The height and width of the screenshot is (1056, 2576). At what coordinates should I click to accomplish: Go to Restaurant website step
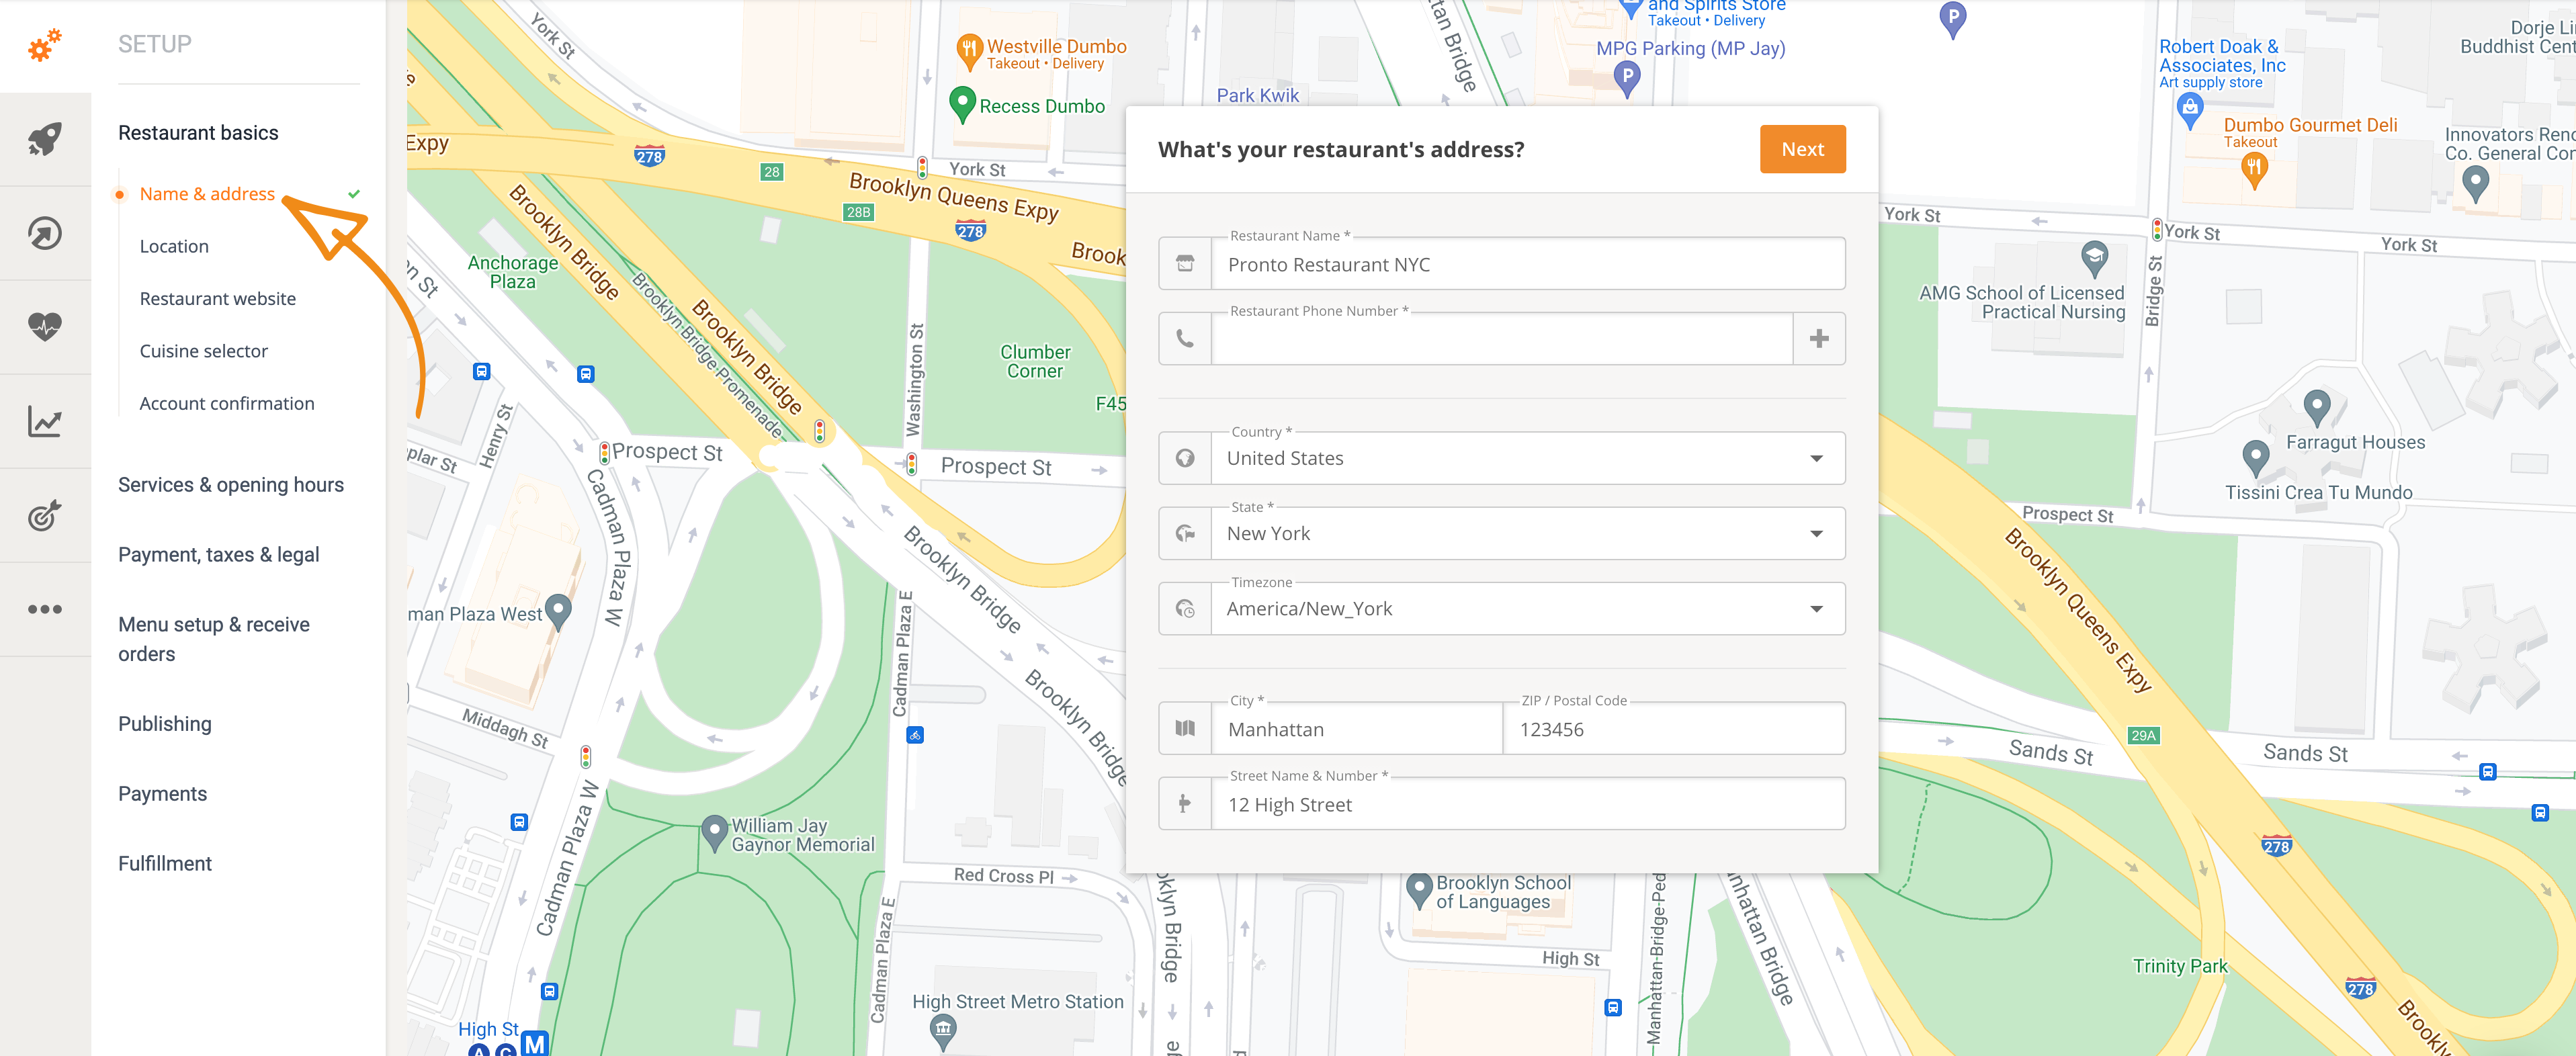coord(218,299)
